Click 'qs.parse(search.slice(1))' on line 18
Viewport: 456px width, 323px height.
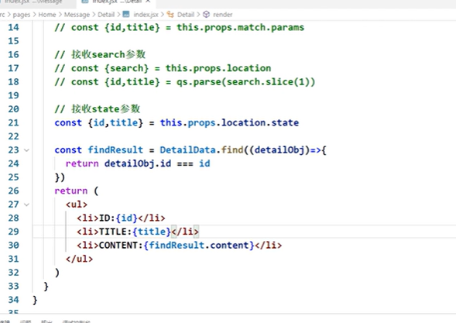pyautogui.click(x=245, y=82)
